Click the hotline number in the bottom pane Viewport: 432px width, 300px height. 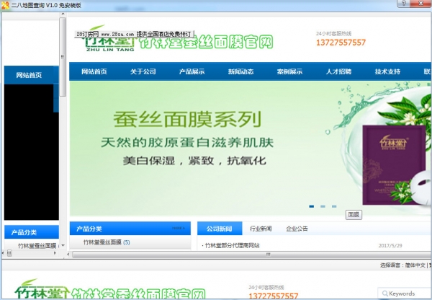point(274,296)
